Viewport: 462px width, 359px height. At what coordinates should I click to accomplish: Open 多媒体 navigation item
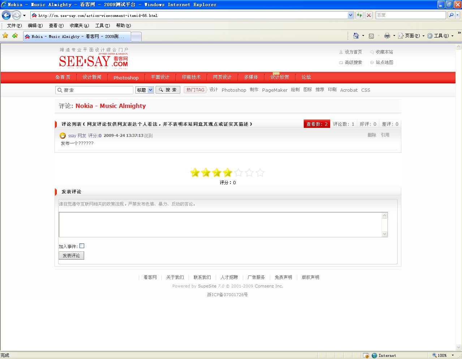[x=251, y=77]
